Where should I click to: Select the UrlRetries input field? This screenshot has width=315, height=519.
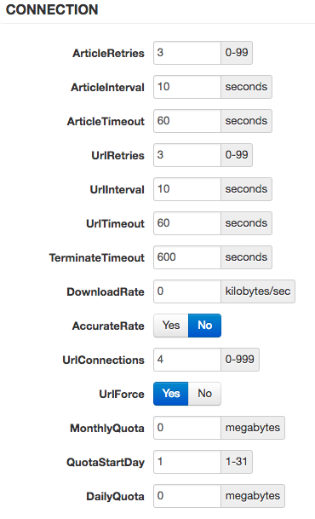coord(187,155)
